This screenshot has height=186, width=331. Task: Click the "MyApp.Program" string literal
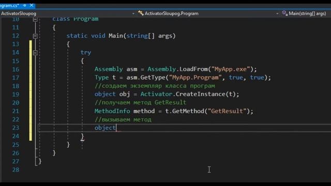[x=195, y=78]
